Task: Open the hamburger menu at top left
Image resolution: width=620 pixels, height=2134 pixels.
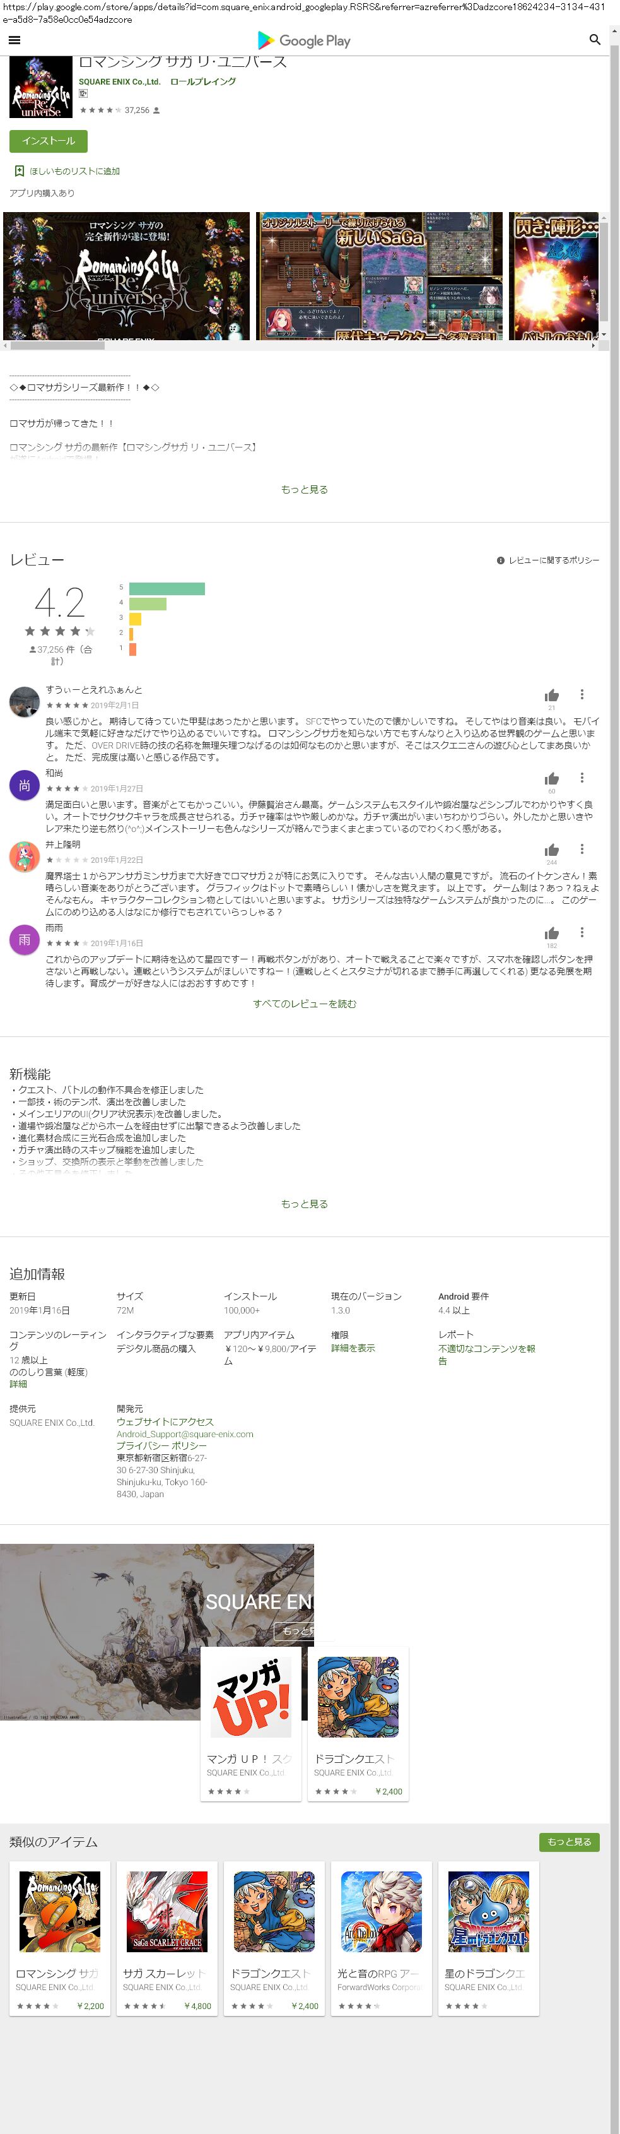Action: (14, 40)
